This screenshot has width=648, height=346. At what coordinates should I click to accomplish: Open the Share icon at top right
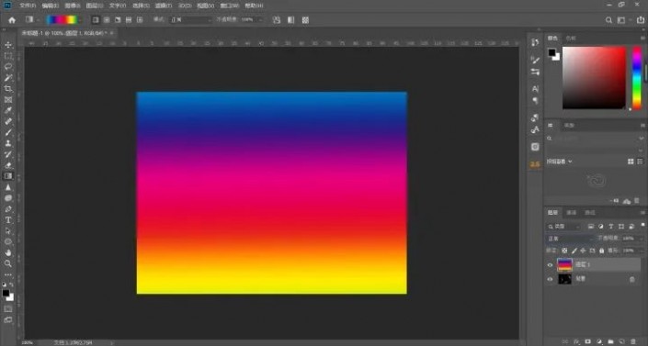coord(641,20)
